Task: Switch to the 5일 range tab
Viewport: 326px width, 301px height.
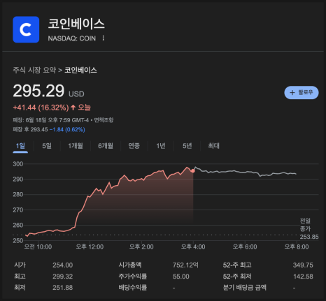Action: 47,146
